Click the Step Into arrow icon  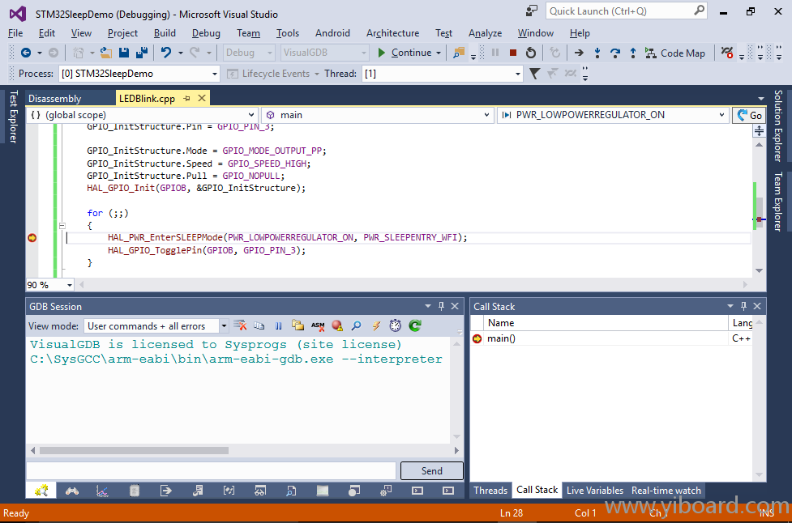tap(597, 53)
